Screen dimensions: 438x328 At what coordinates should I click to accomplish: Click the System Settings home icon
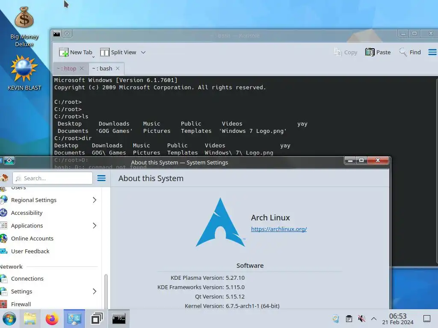(4, 178)
